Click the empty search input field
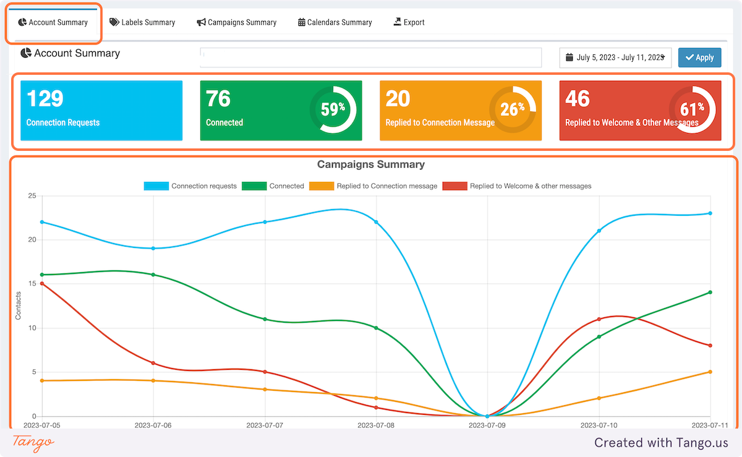 coord(370,58)
